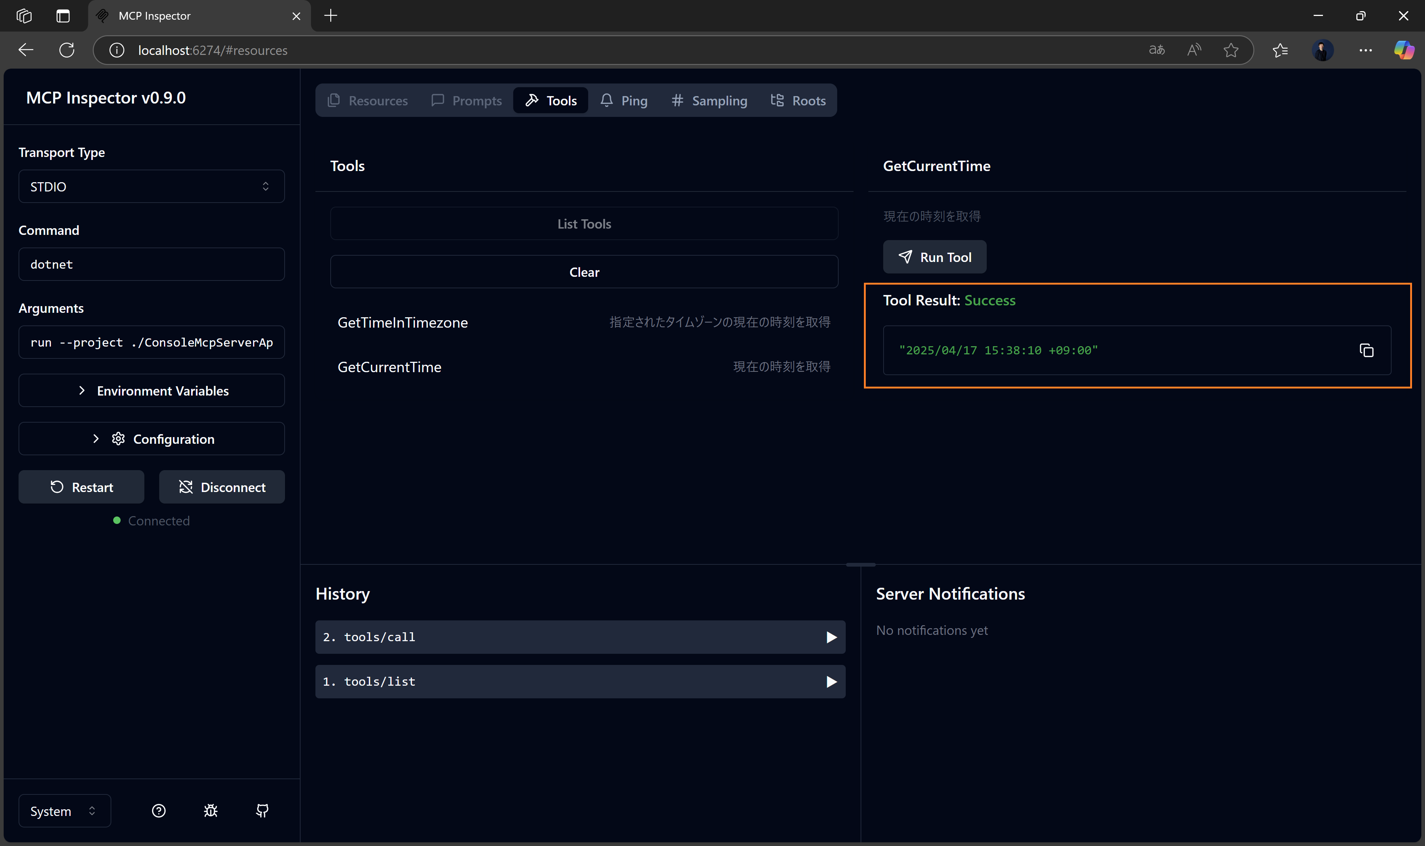Go back using the browser back arrow
The width and height of the screenshot is (1425, 846).
point(26,50)
